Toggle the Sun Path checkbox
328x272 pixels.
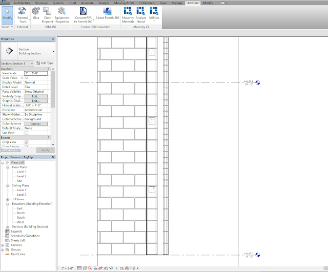click(x=27, y=133)
